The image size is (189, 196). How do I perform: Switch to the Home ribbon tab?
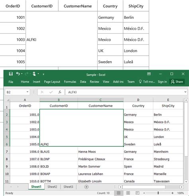pyautogui.click(x=25, y=82)
